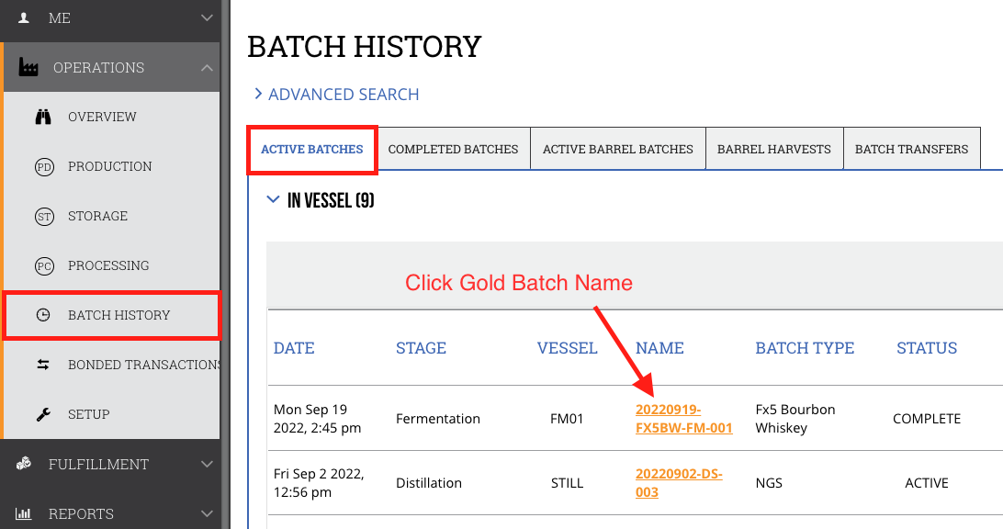Click the Operations factory icon
Screen dimensions: 1003x529
pos(28,67)
